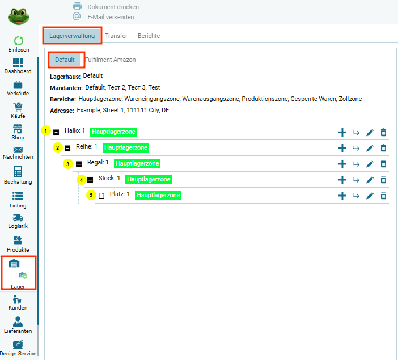This screenshot has width=398, height=360.
Task: Open the Fulfilment Amazon warehouse tab
Action: click(x=110, y=60)
